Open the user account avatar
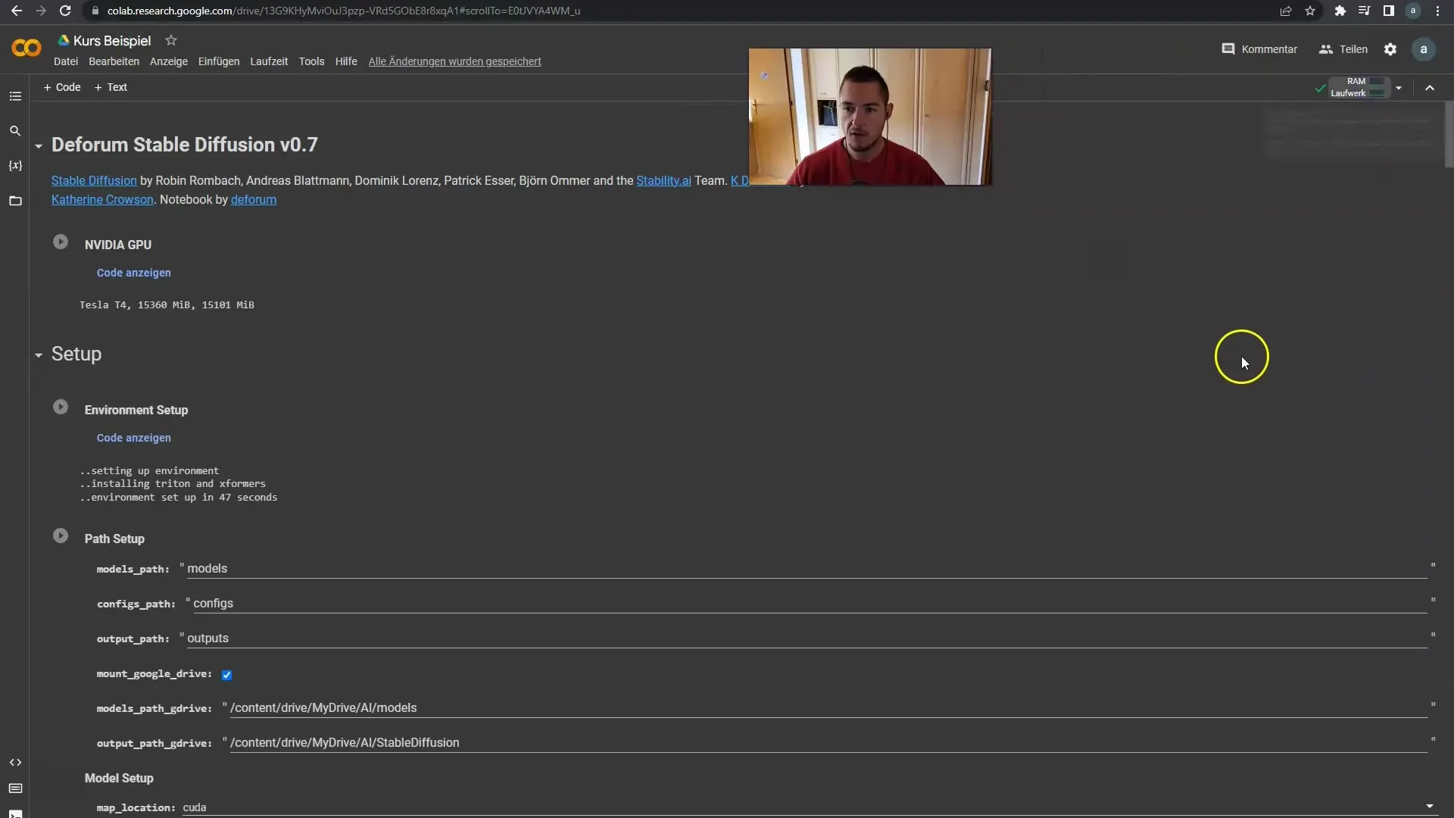The image size is (1454, 818). (x=1424, y=49)
